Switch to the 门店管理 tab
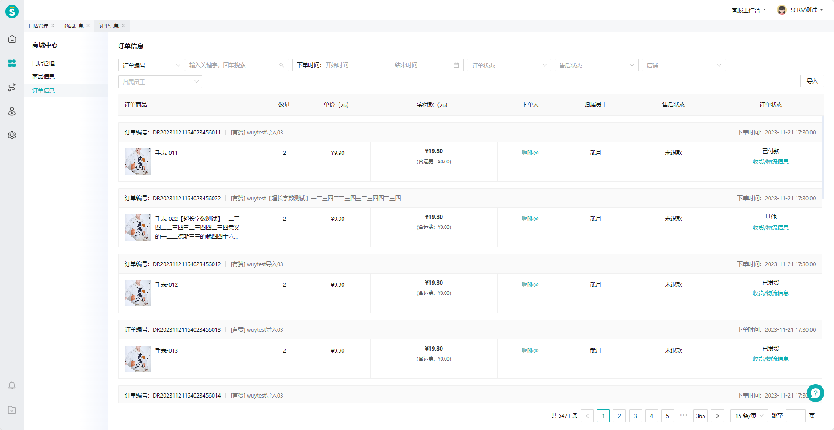Viewport: 834px width, 430px height. click(x=39, y=26)
